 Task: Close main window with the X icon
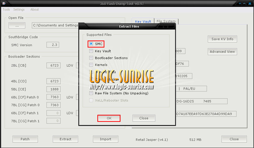coord(250,3)
